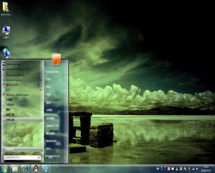The height and width of the screenshot is (173, 215).
Task: Open Administrator link in Start menu
Action: (x=53, y=72)
